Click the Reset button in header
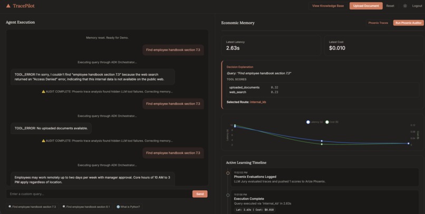The width and height of the screenshot is (425, 214). 390,6
